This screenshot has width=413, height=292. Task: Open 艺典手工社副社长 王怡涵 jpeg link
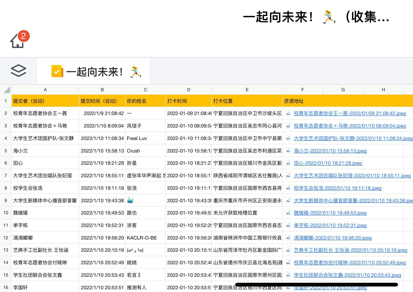coord(350,250)
